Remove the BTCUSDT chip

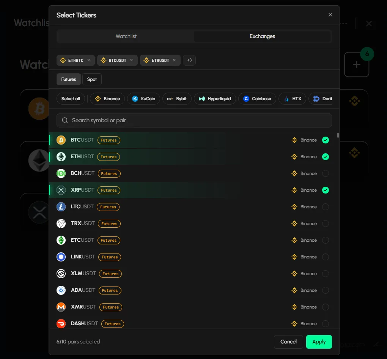[x=132, y=60]
